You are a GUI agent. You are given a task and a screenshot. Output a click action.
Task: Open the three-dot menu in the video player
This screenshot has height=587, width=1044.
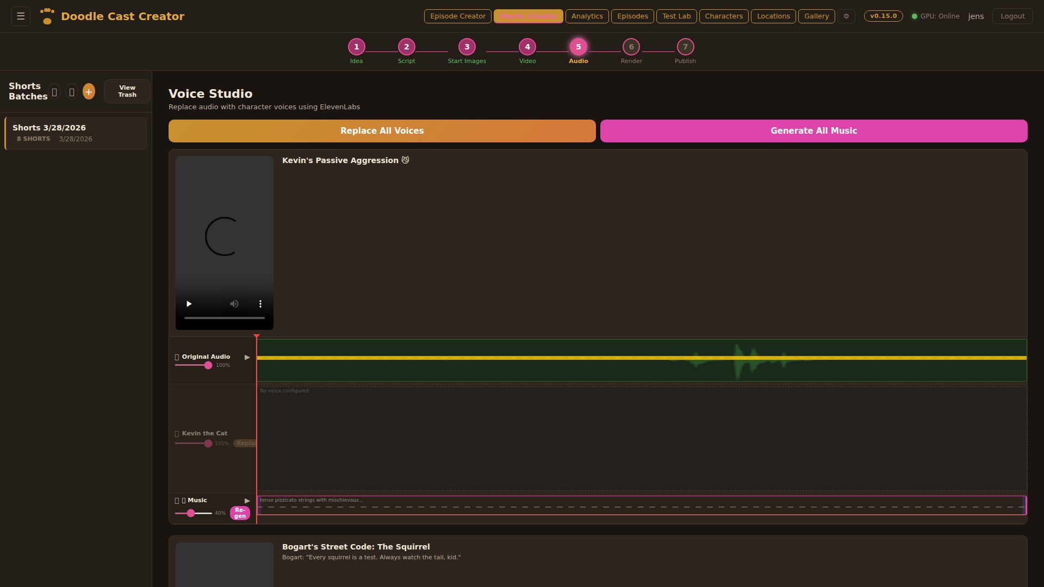(x=260, y=304)
